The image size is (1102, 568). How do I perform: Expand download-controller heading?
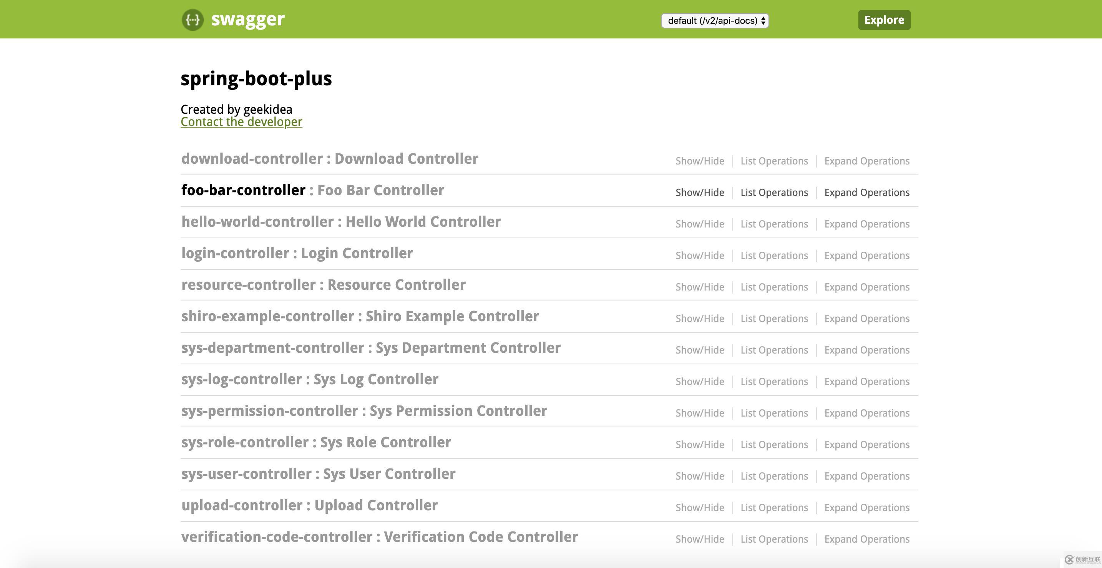(329, 159)
